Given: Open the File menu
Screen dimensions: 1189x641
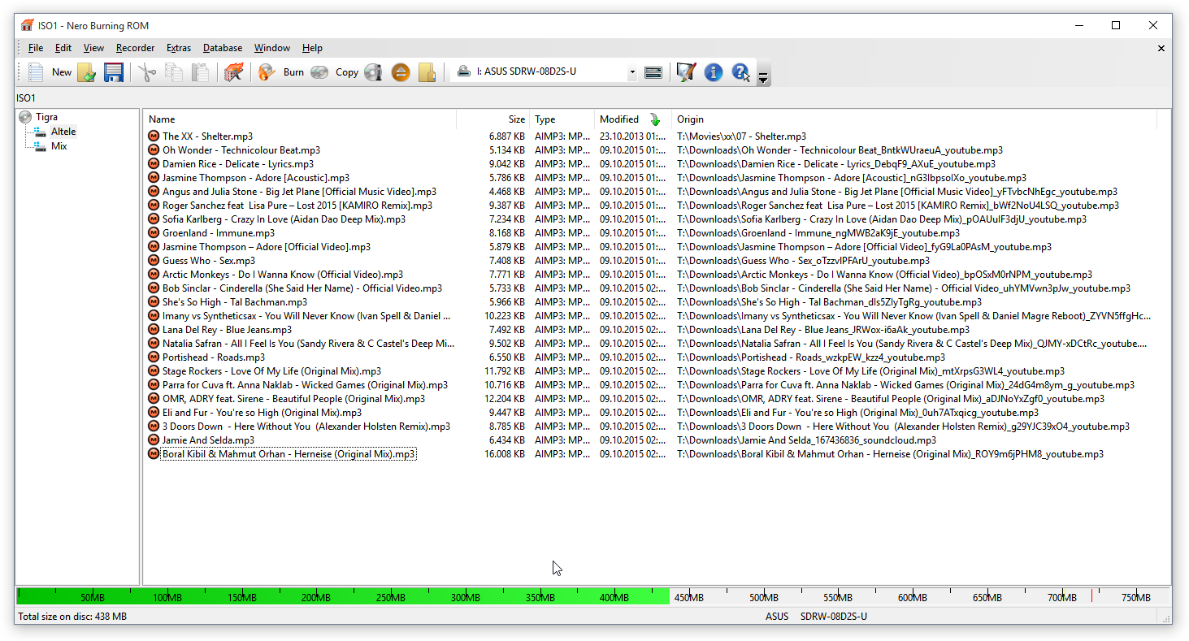Looking at the screenshot, I should pos(36,48).
